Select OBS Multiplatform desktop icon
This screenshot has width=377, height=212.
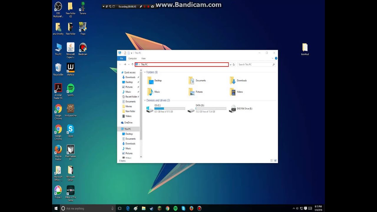pos(58,10)
